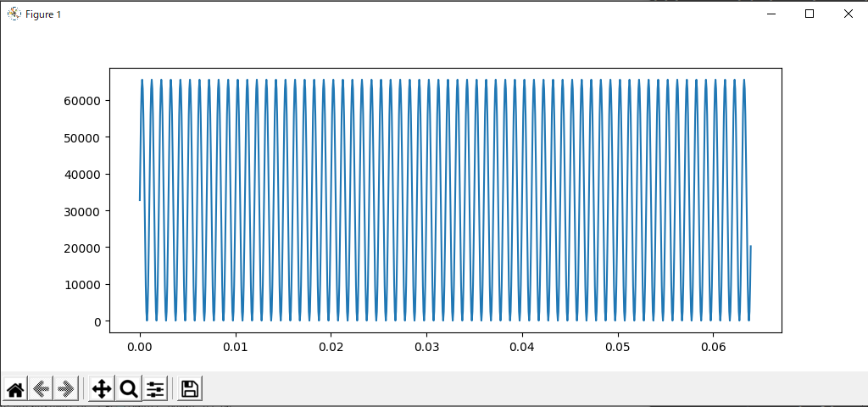The height and width of the screenshot is (407, 868).
Task: Click the 10000 y-axis tick label
Action: [83, 285]
